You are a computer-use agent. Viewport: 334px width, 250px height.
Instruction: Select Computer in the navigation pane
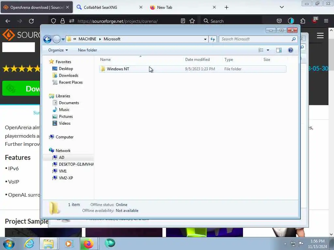click(x=65, y=137)
